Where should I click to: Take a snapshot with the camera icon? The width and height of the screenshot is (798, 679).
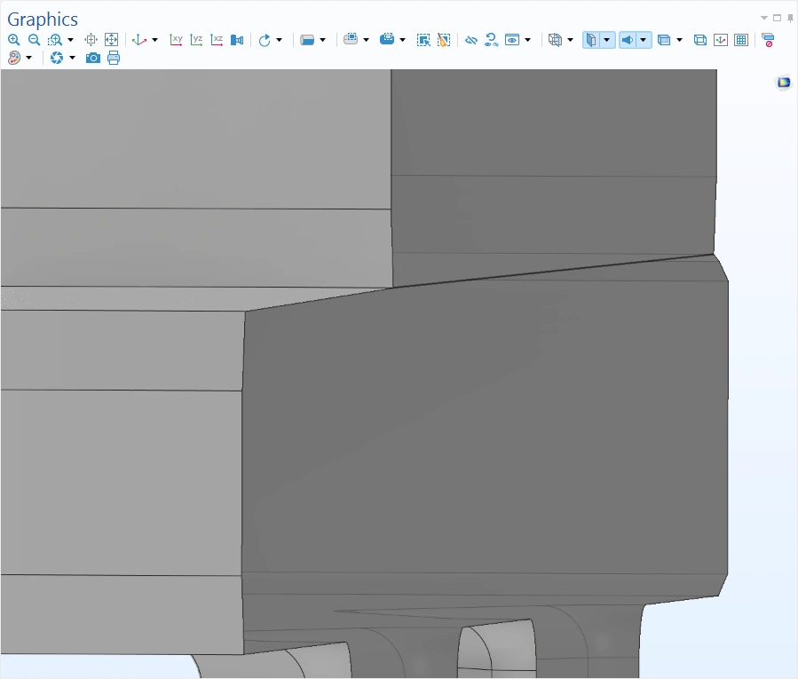[93, 58]
